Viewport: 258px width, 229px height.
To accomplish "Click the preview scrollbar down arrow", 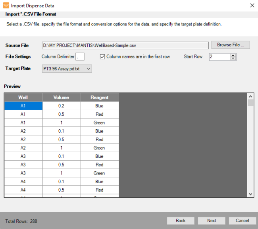I will [x=250, y=194].
